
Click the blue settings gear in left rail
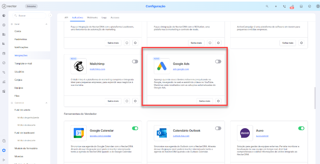click(x=4, y=150)
